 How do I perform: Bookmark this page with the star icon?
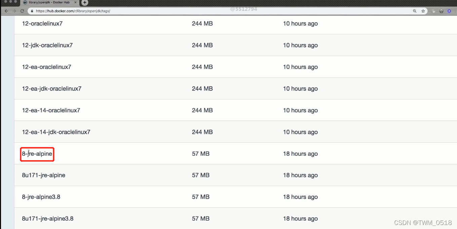tap(423, 11)
